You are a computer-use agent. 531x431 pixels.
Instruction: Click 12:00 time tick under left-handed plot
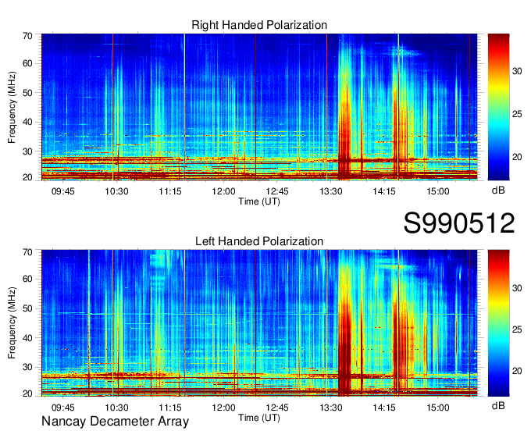[223, 408]
